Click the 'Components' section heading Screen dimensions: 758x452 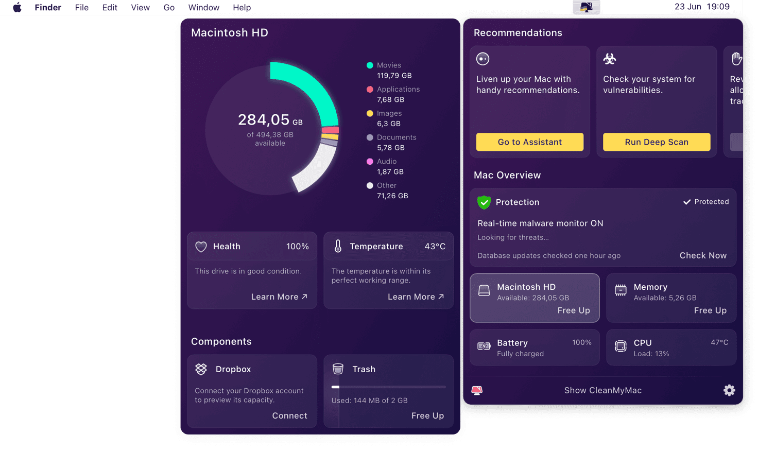(221, 341)
